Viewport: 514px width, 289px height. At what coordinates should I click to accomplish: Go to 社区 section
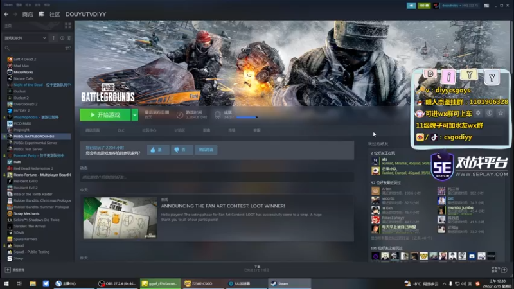coord(55,14)
